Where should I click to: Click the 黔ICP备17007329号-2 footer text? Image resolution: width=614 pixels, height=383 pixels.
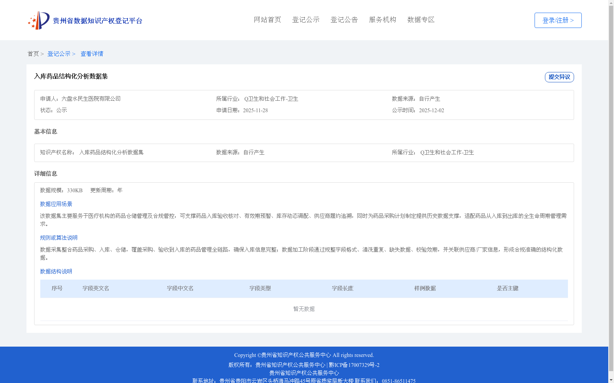[x=354, y=365]
